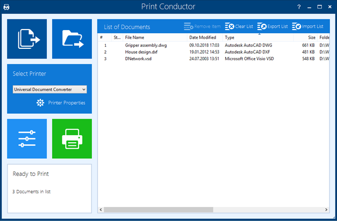This screenshot has width=337, height=221.
Task: Click date 24.07.2003 13:51
Action: click(x=204, y=58)
